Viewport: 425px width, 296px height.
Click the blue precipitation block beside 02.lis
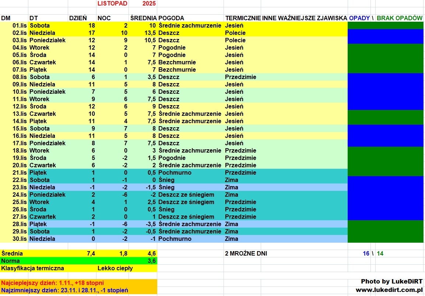point(385,33)
